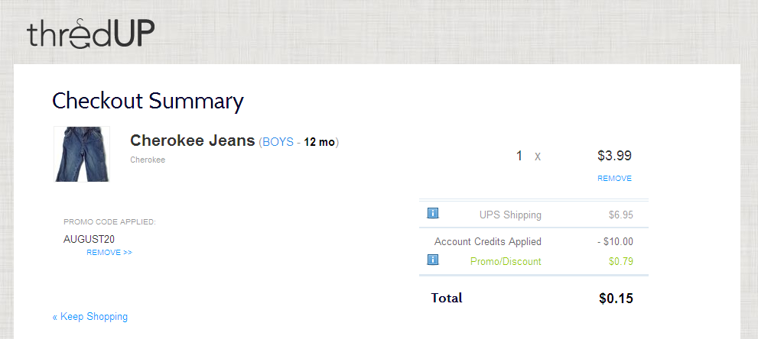Click the $3.99 item price
This screenshot has height=339, width=758.
[614, 156]
